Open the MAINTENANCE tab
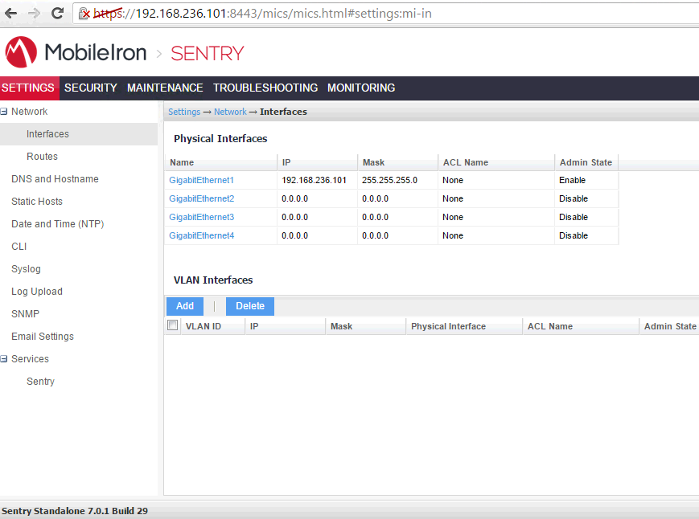The image size is (699, 519). [x=165, y=88]
